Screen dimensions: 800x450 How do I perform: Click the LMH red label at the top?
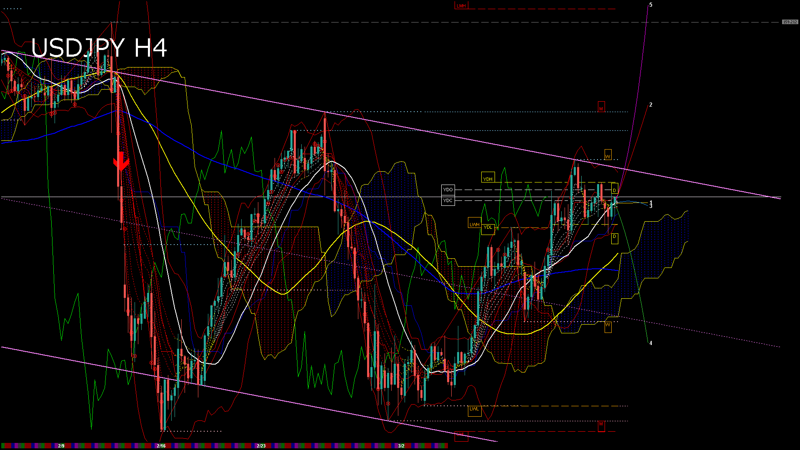pyautogui.click(x=461, y=6)
